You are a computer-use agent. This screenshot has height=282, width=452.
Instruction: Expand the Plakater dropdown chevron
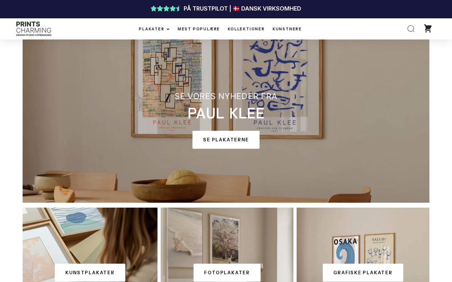click(168, 29)
